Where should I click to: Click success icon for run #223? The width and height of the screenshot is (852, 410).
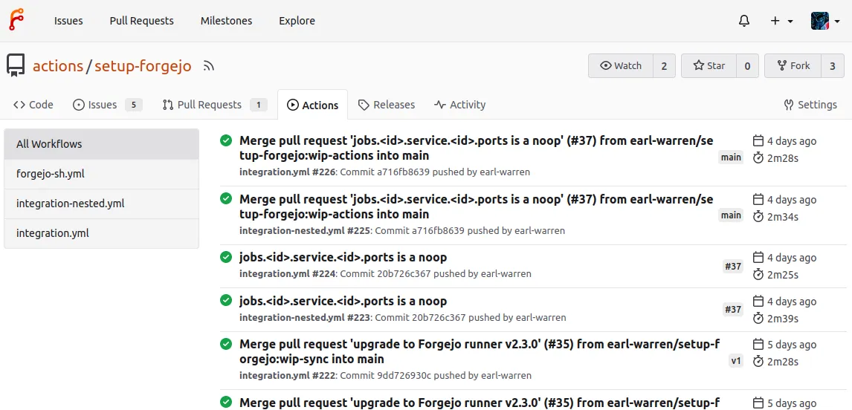226,301
